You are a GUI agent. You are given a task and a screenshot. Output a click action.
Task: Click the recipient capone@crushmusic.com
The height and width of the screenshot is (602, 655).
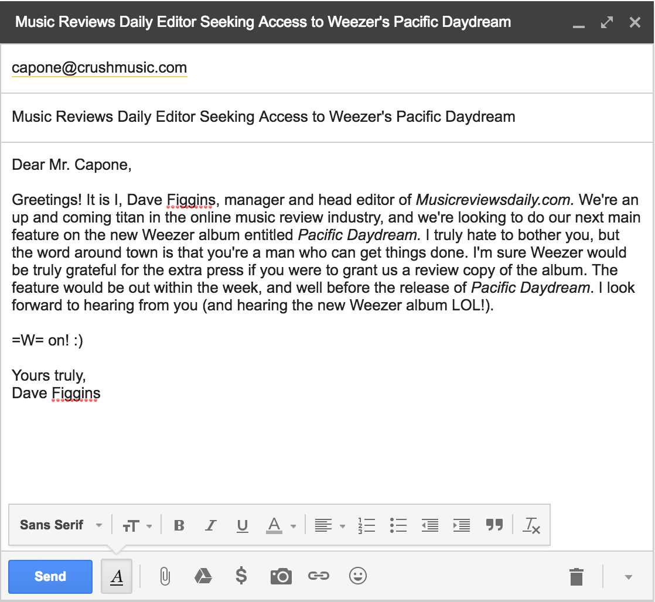point(100,67)
